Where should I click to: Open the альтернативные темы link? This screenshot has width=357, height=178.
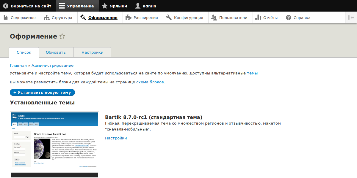tap(252, 73)
